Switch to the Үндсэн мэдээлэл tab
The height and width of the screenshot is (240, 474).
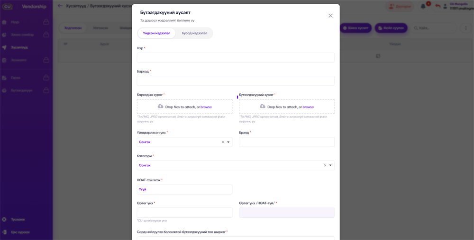156,33
